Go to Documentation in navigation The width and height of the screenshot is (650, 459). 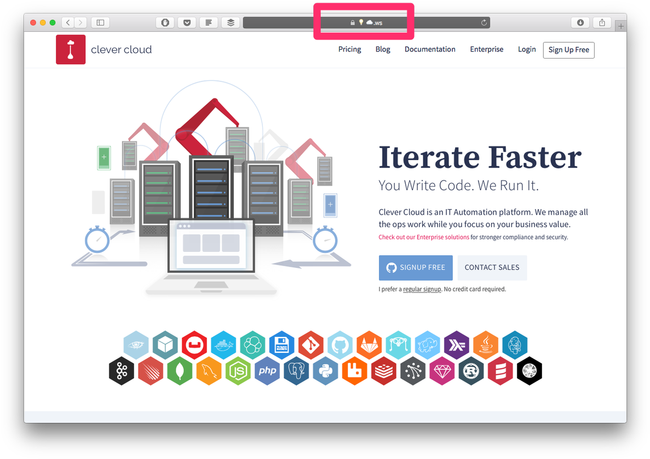pos(430,49)
